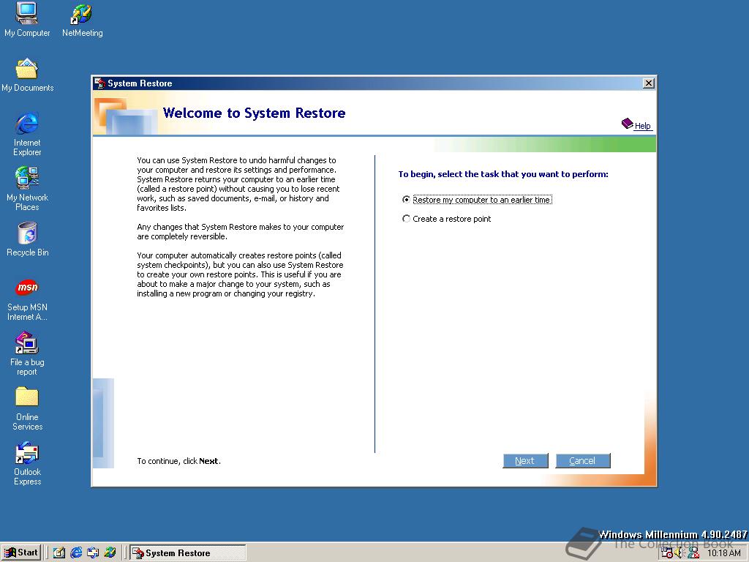This screenshot has height=562, width=749.
Task: Click the text 'To continue, click Next.'
Action: coord(178,461)
